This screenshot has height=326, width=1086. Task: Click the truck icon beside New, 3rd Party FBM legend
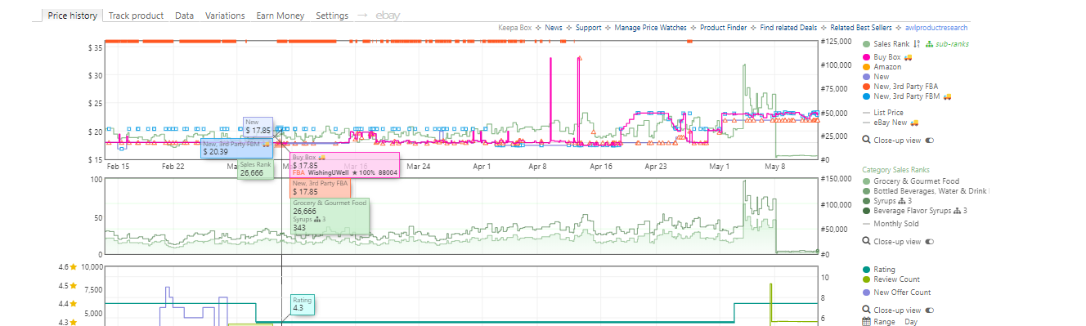948,96
